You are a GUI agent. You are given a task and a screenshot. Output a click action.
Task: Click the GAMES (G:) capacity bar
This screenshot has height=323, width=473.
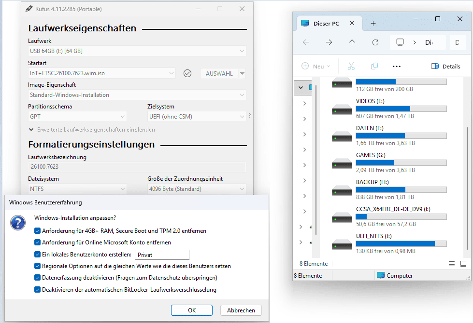coord(401,163)
